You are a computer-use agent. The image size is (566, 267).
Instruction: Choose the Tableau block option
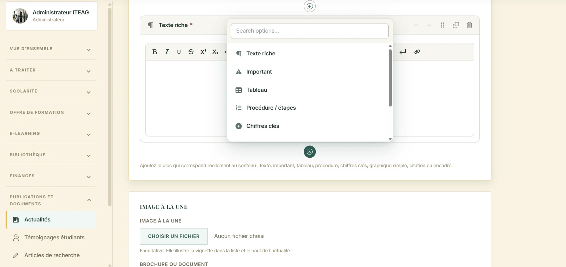point(307,90)
